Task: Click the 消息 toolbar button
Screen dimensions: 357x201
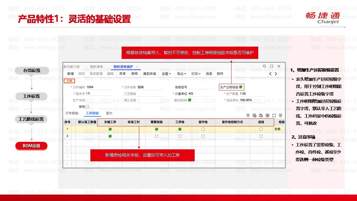Action: 209,74
